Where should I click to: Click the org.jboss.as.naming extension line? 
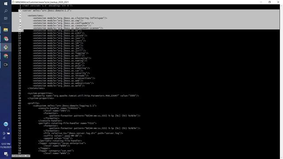tap(60, 61)
